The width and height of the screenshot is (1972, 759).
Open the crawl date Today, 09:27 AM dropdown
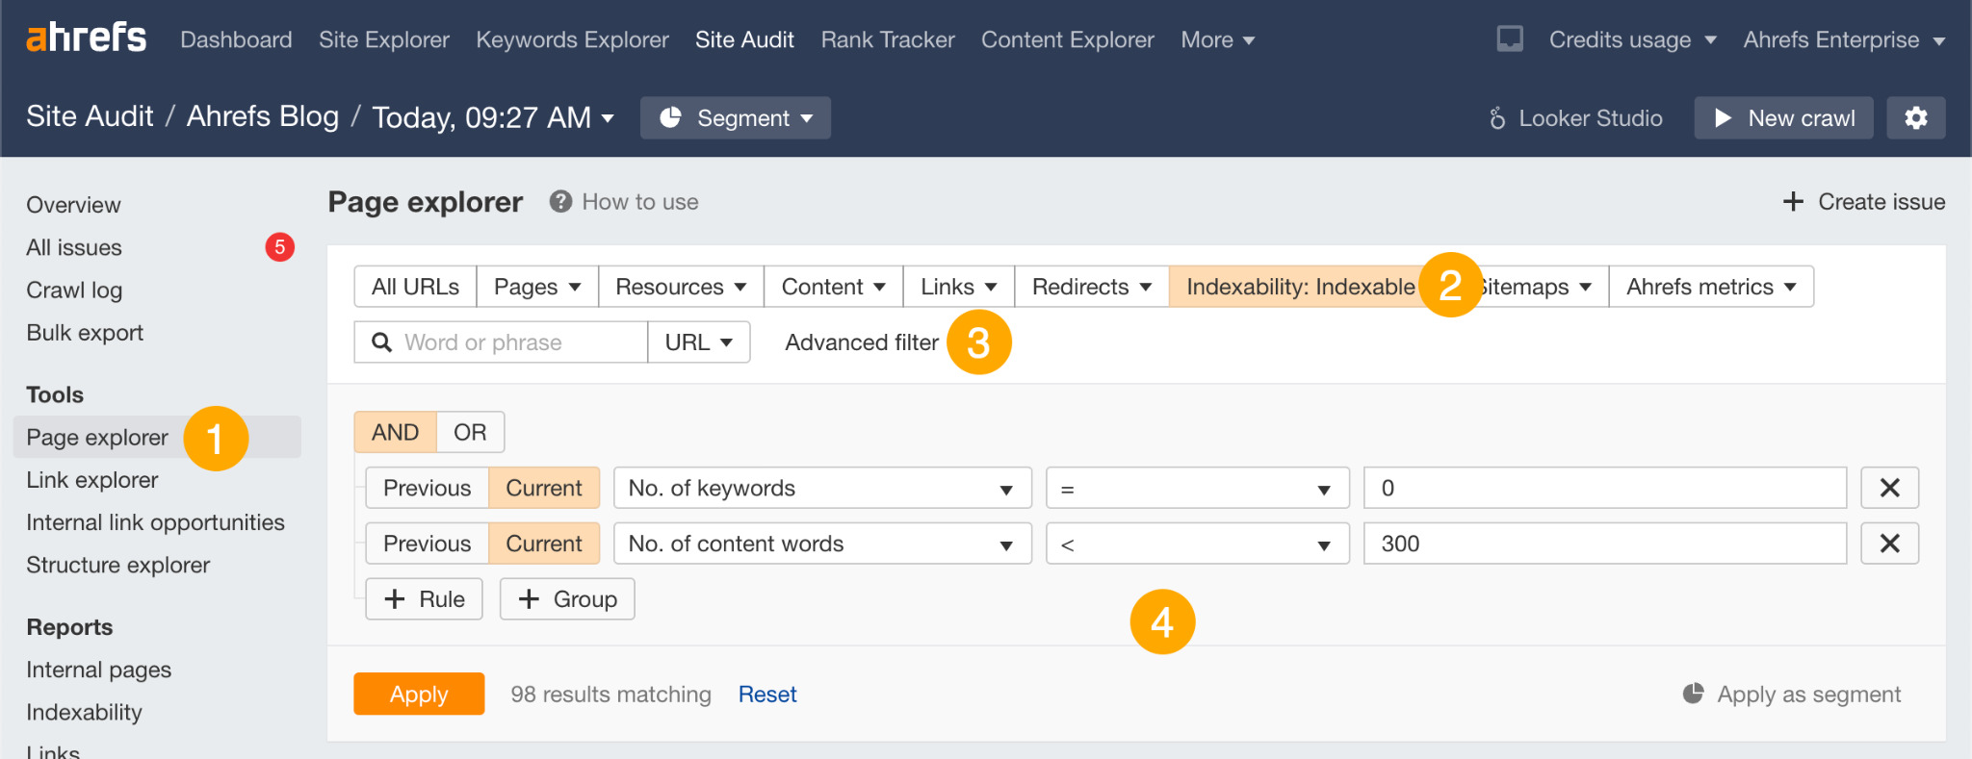pos(493,117)
